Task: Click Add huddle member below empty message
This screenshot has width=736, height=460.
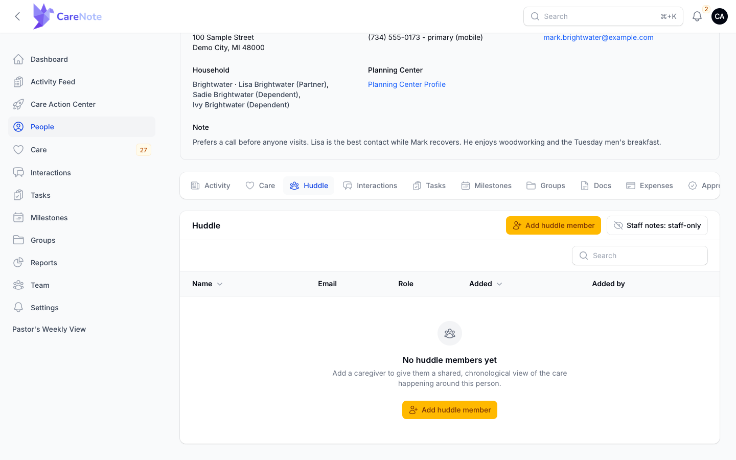Action: click(x=450, y=410)
